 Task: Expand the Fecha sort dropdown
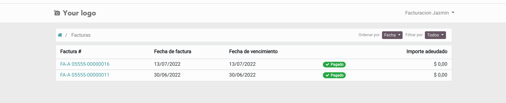tap(392, 35)
